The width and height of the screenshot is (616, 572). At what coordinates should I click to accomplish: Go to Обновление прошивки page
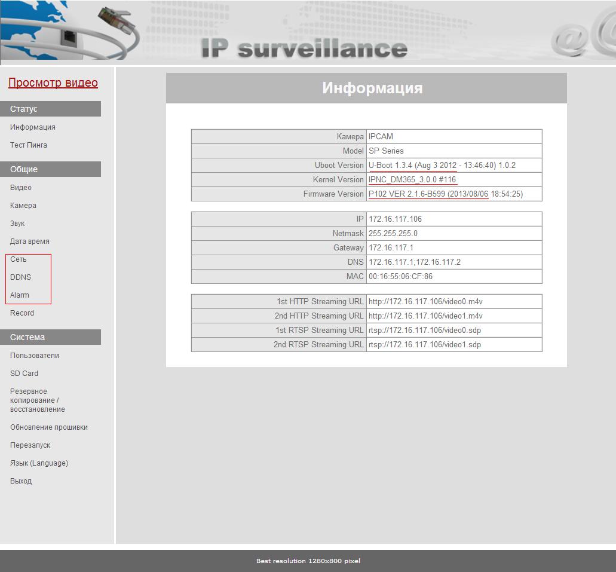click(x=49, y=427)
